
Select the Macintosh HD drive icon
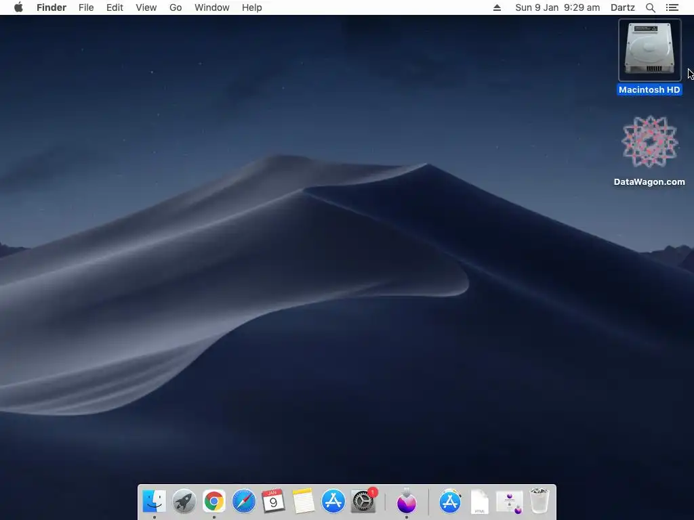(649, 50)
